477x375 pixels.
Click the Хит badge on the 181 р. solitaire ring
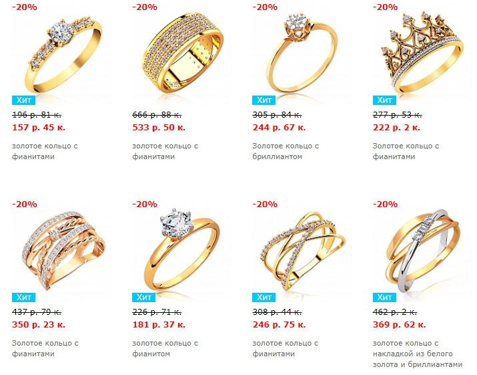(143, 297)
